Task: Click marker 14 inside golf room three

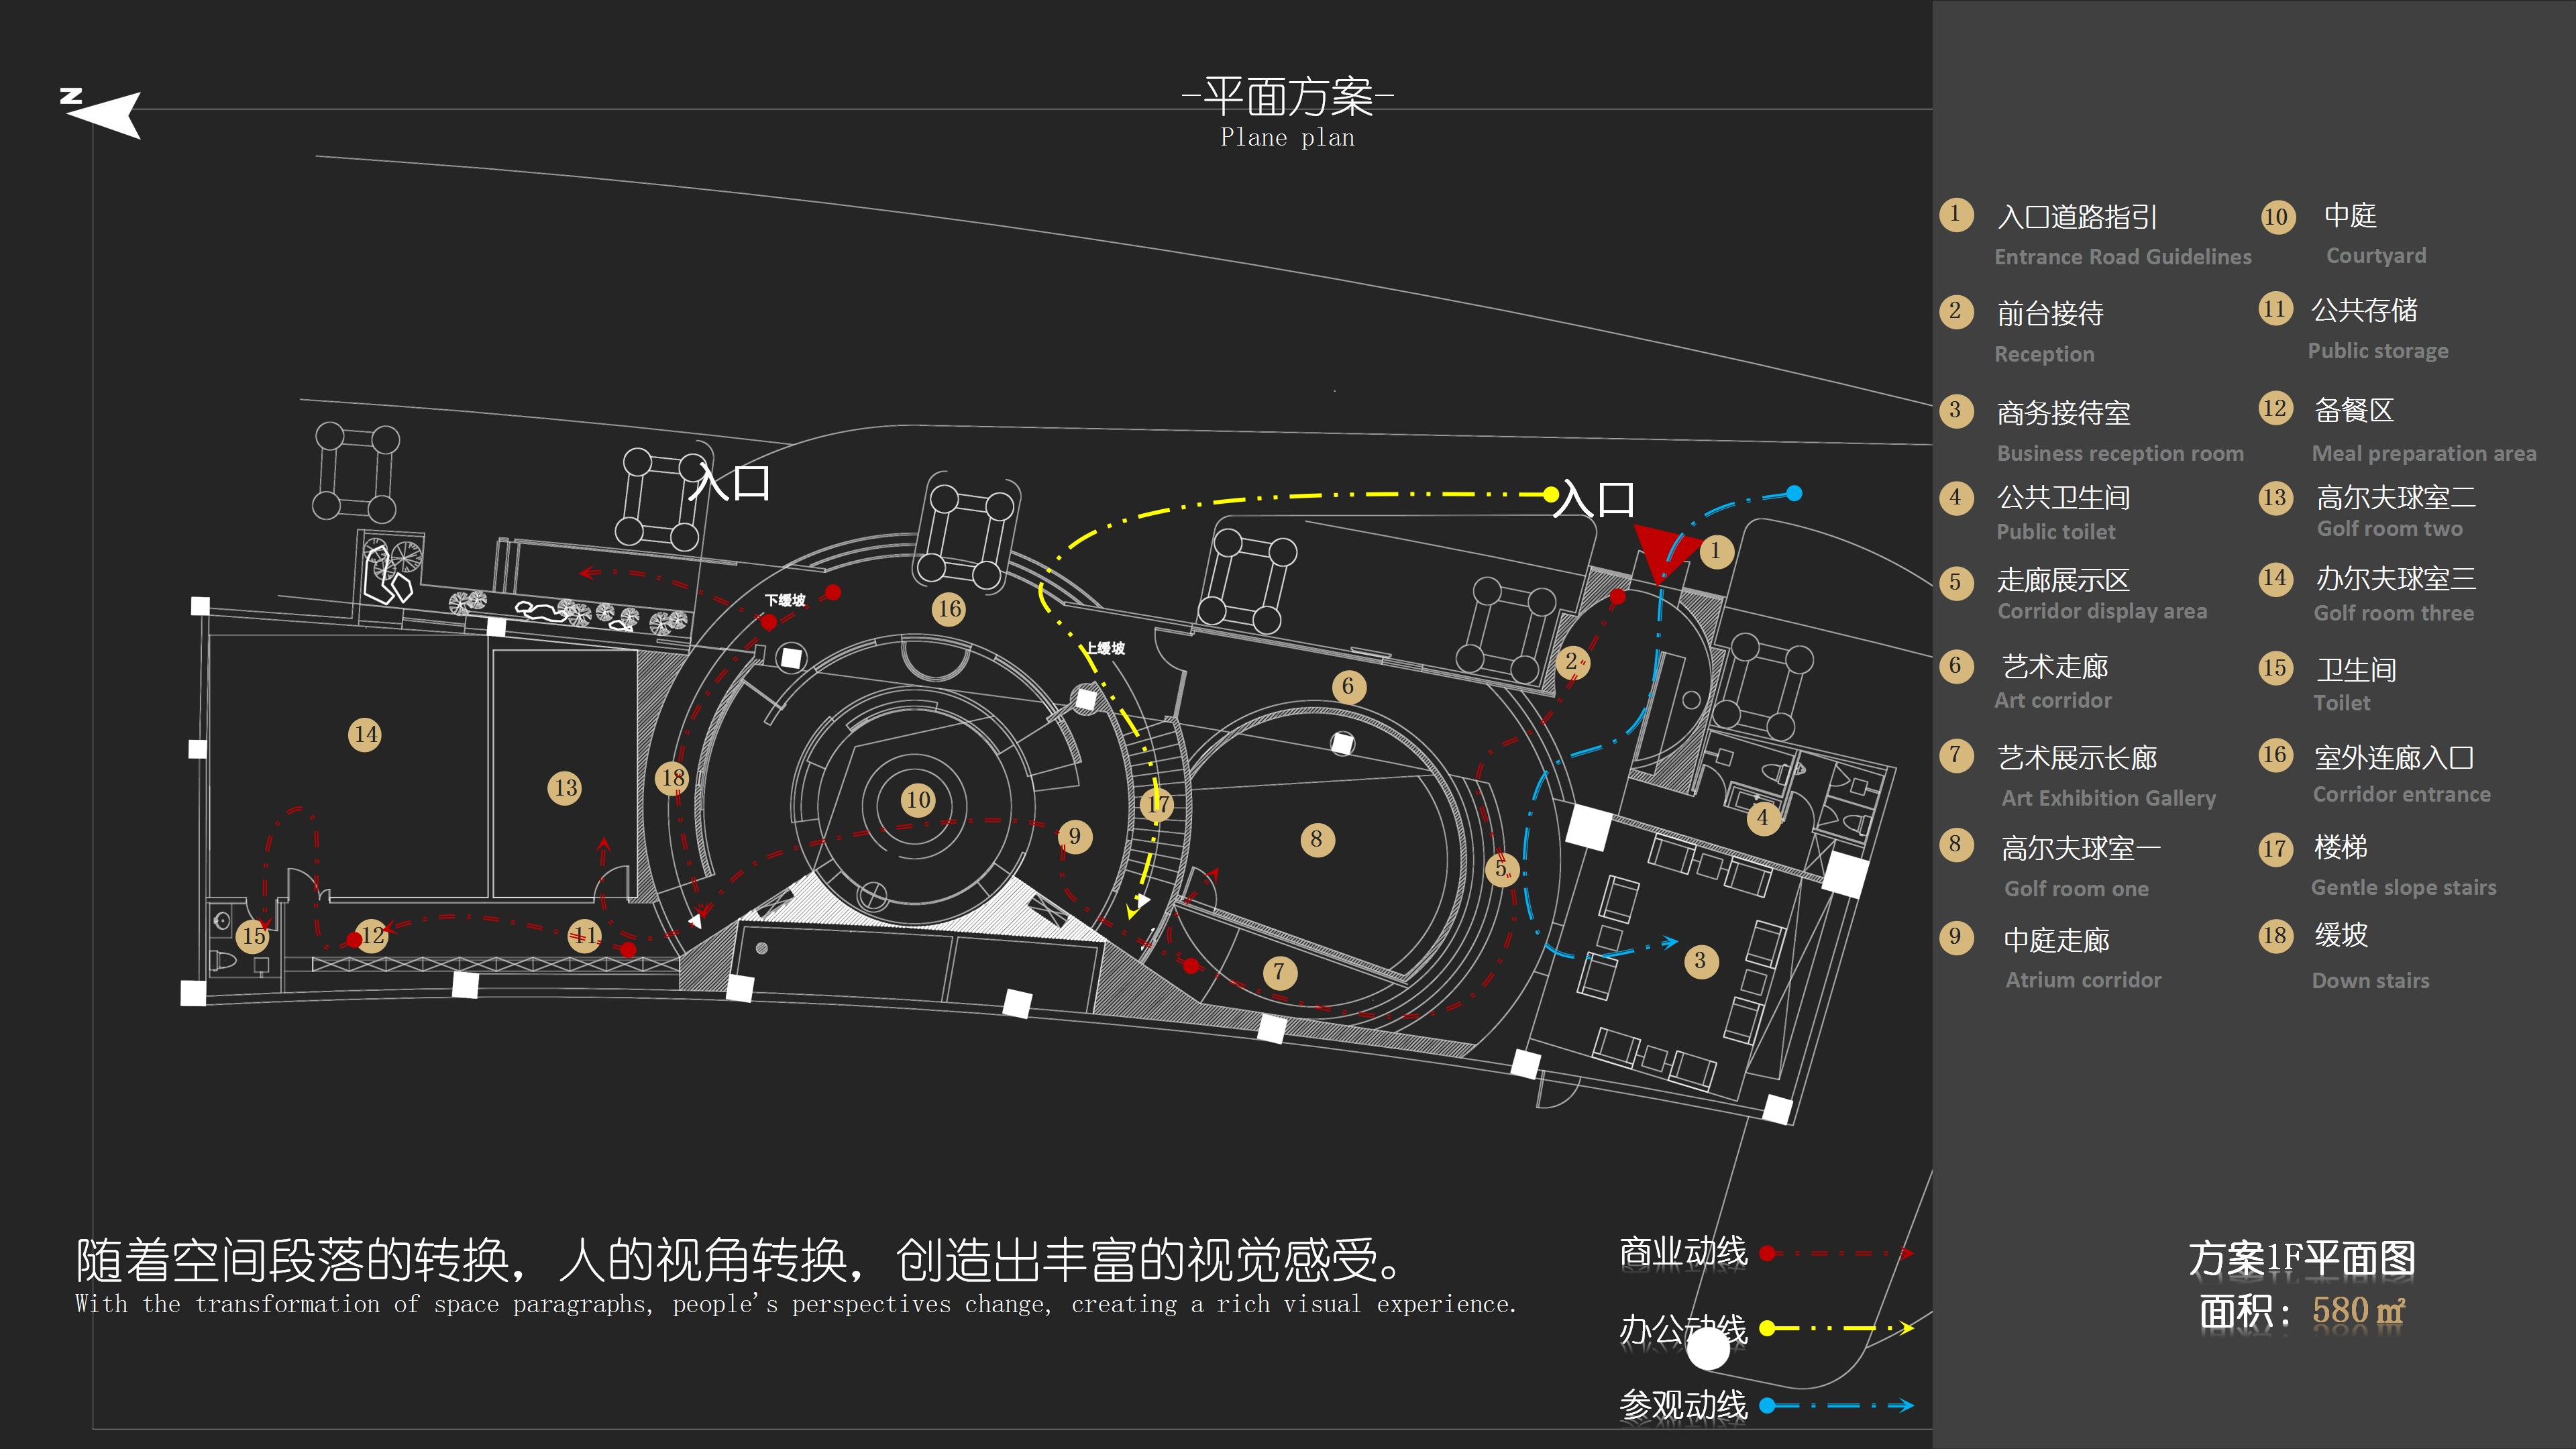Action: 365,735
